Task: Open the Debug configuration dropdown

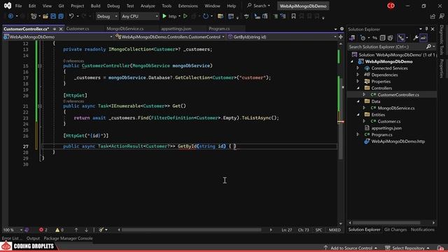Action: click(107, 17)
